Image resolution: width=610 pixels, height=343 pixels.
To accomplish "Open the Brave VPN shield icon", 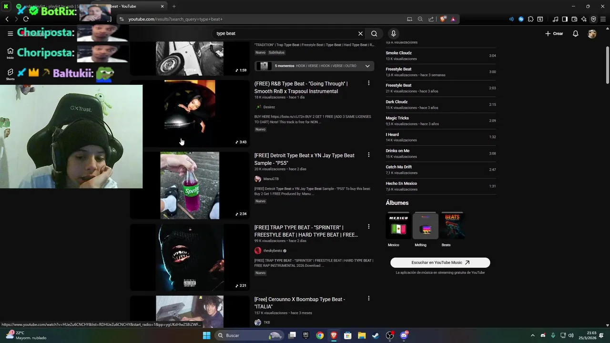I will (593, 19).
